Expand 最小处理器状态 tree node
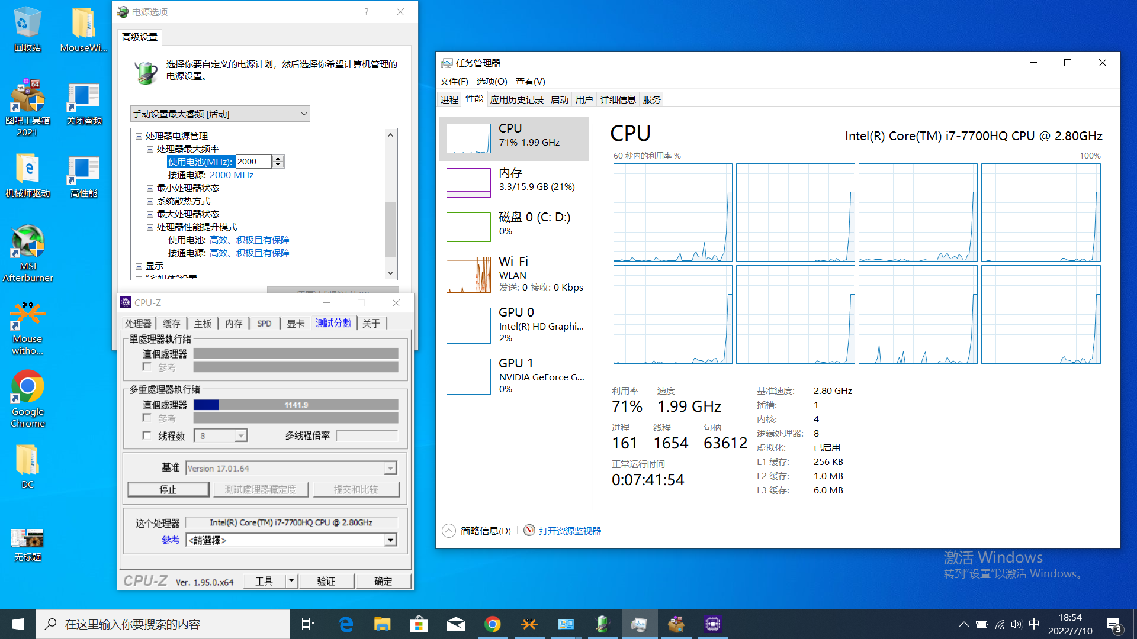 150,188
